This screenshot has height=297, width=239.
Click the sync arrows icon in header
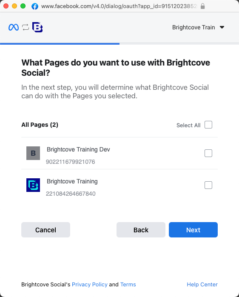[26, 27]
